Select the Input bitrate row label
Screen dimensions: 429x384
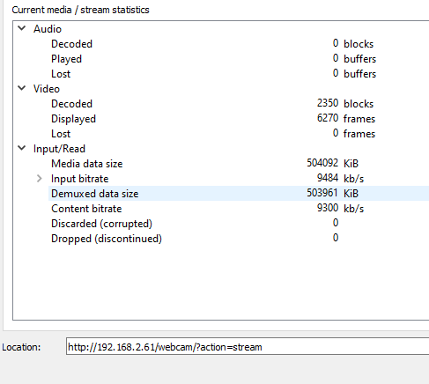point(80,179)
